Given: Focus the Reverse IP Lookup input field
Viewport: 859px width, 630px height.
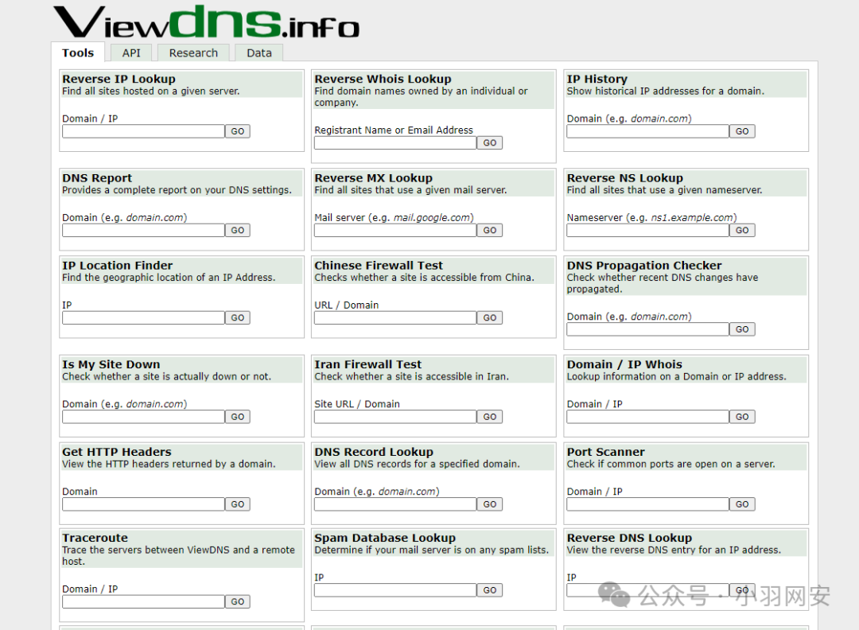Looking at the screenshot, I should [143, 131].
